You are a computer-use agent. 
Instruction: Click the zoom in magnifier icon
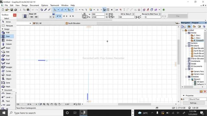44,104
